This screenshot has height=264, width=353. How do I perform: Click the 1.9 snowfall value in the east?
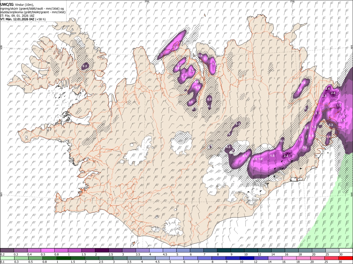point(339,105)
